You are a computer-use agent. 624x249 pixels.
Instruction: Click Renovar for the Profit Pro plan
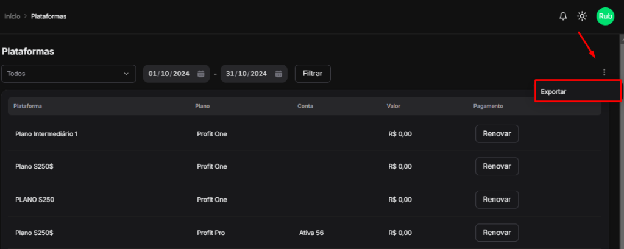coord(497,233)
